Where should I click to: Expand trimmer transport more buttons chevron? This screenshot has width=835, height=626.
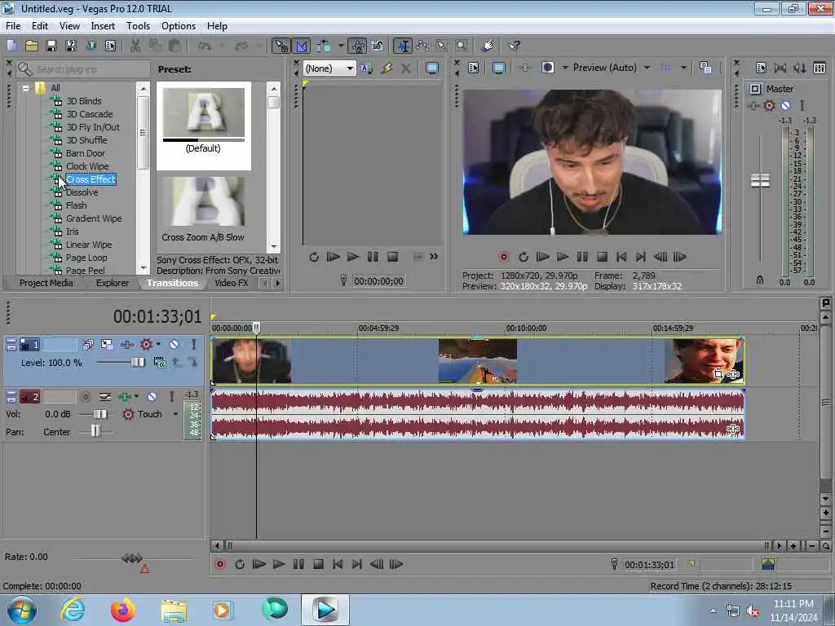(x=434, y=257)
